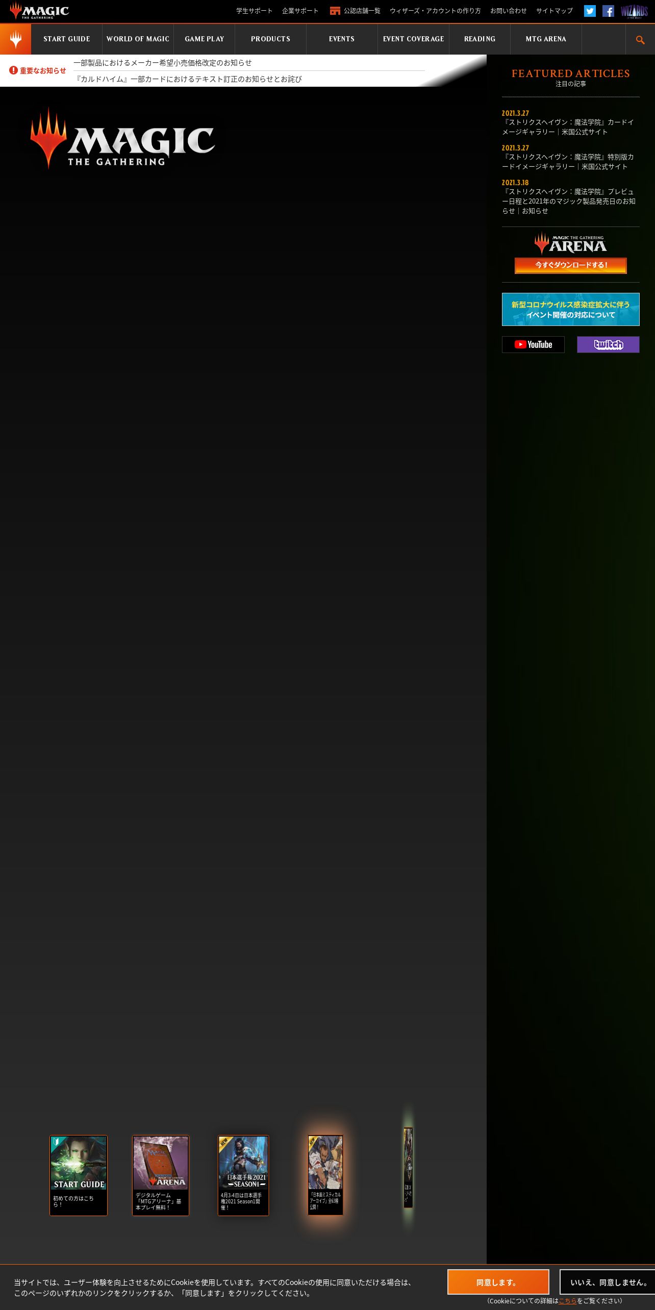Open the search magnifier icon

tap(640, 40)
